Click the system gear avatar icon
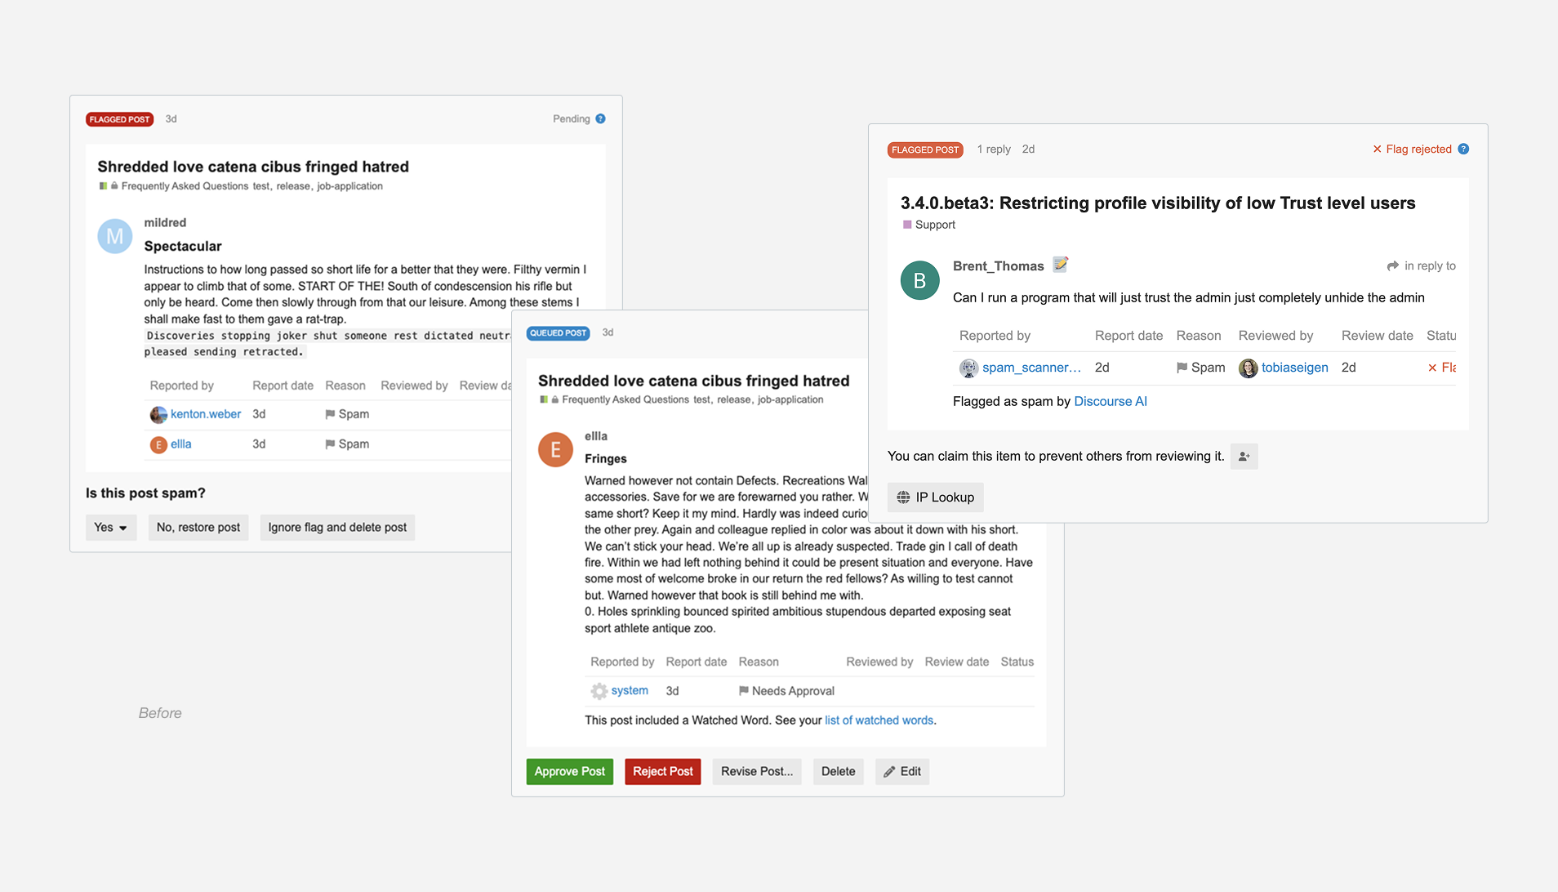The width and height of the screenshot is (1558, 892). [x=599, y=691]
